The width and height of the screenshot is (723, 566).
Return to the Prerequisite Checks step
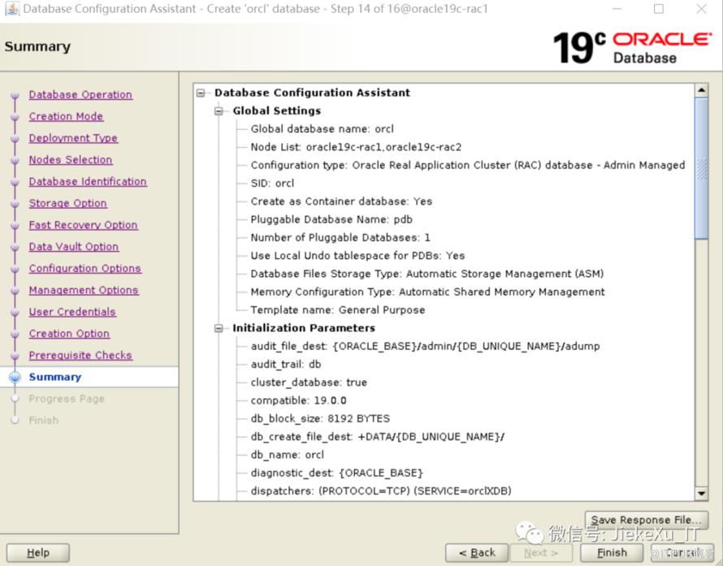pos(80,356)
